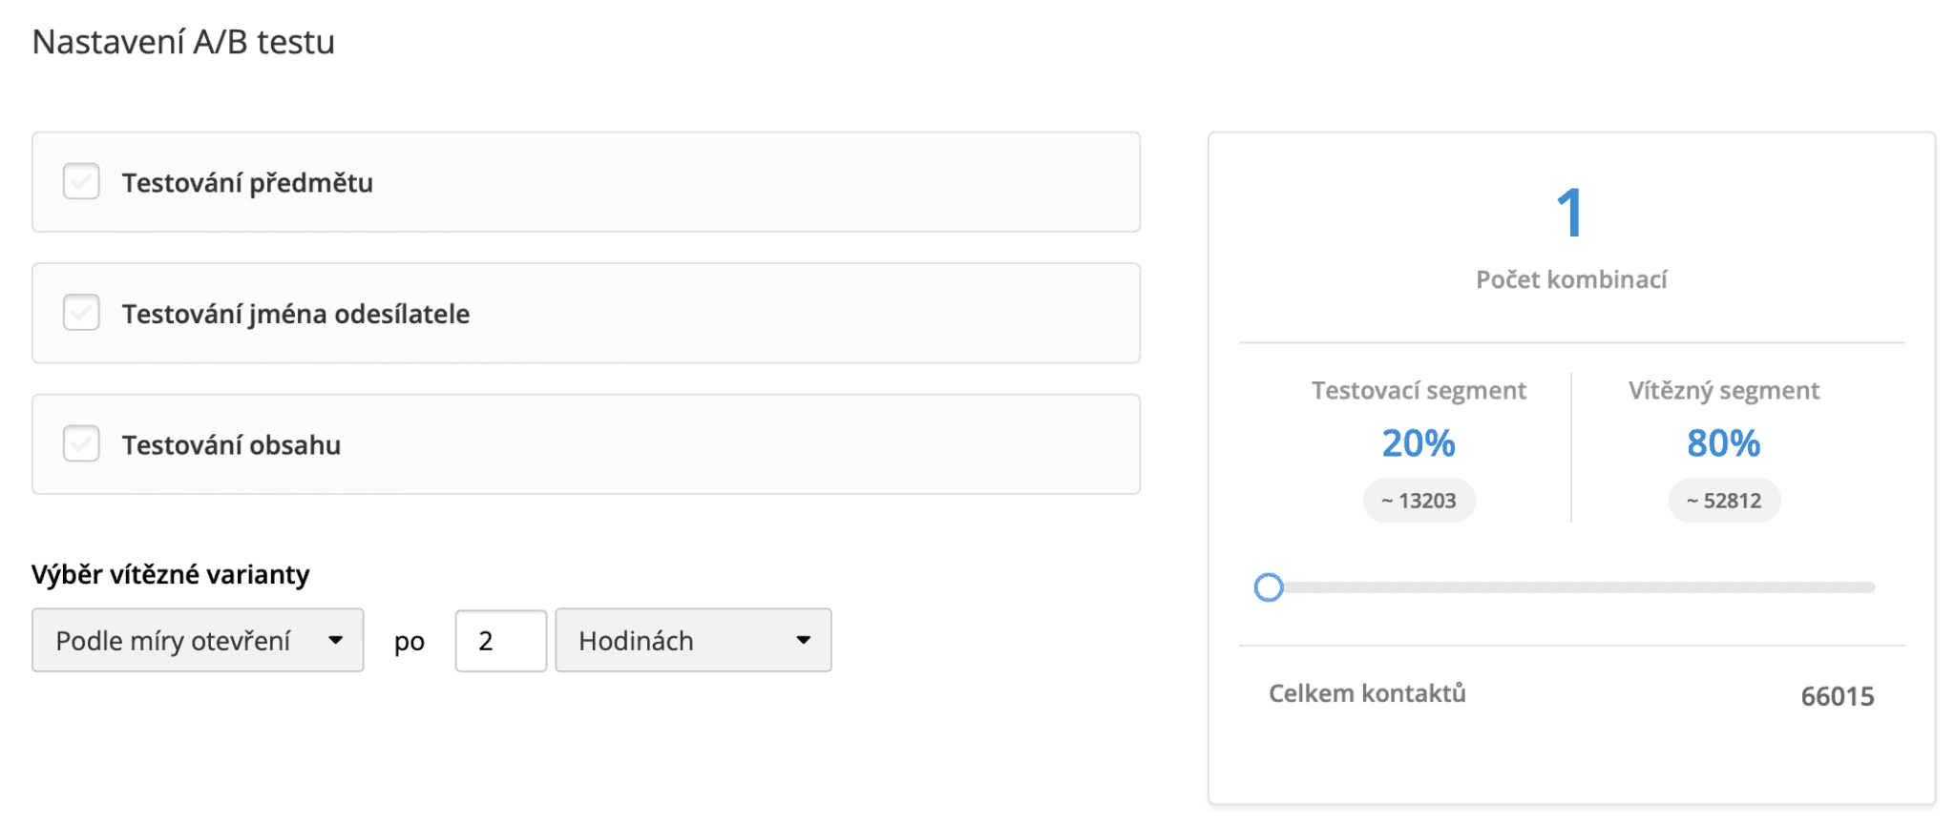
Task: Click the Nastavení A/B testu heading
Action: (183, 42)
